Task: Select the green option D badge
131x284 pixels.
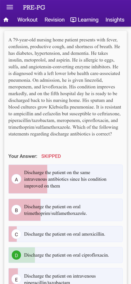Action: tap(16, 255)
